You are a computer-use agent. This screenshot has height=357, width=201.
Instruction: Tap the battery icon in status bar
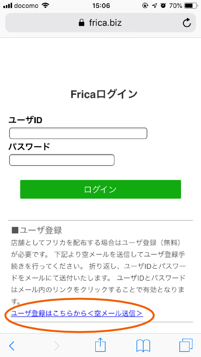click(x=191, y=6)
